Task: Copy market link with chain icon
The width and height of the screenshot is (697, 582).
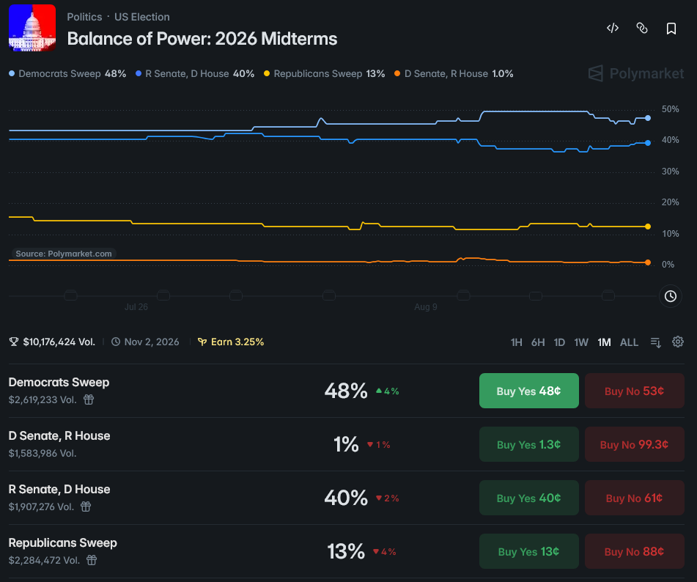Action: pos(642,28)
